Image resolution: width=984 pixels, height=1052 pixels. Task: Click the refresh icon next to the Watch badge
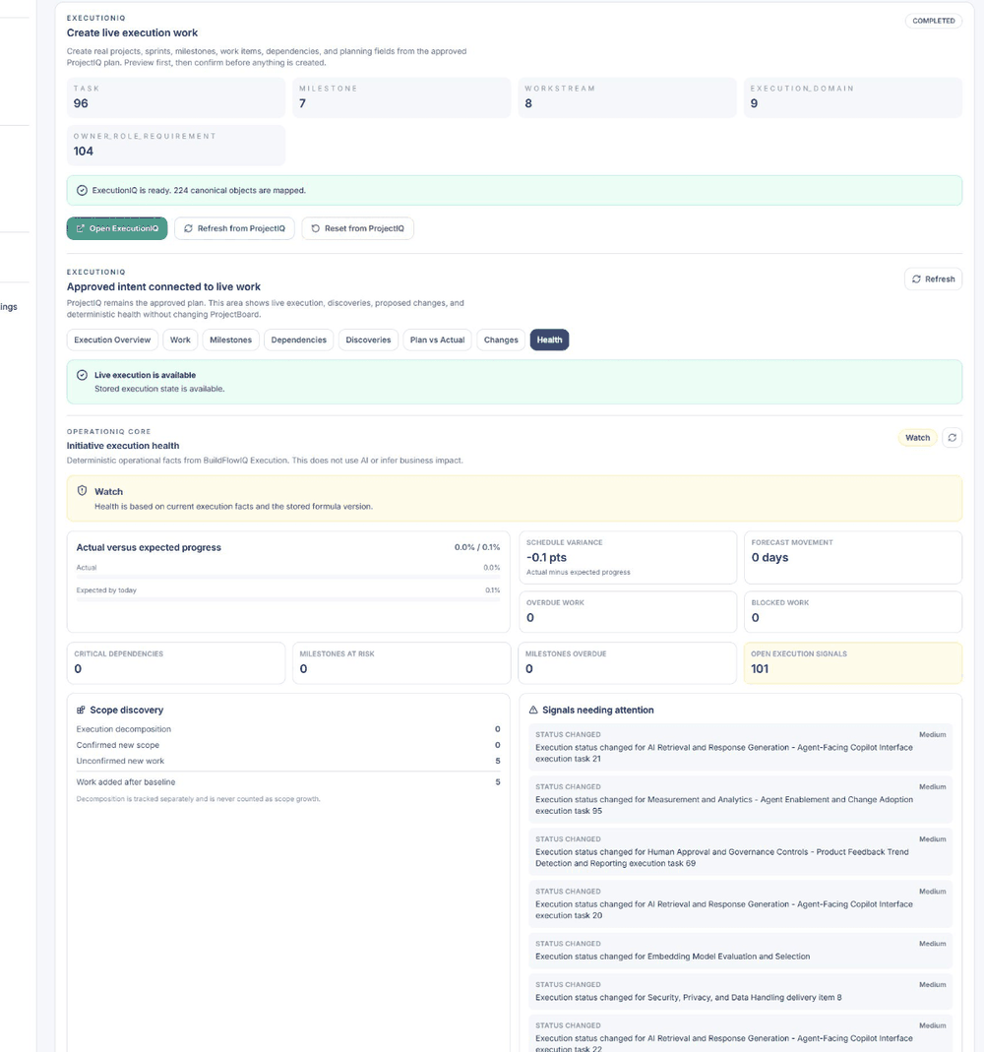[x=952, y=438]
